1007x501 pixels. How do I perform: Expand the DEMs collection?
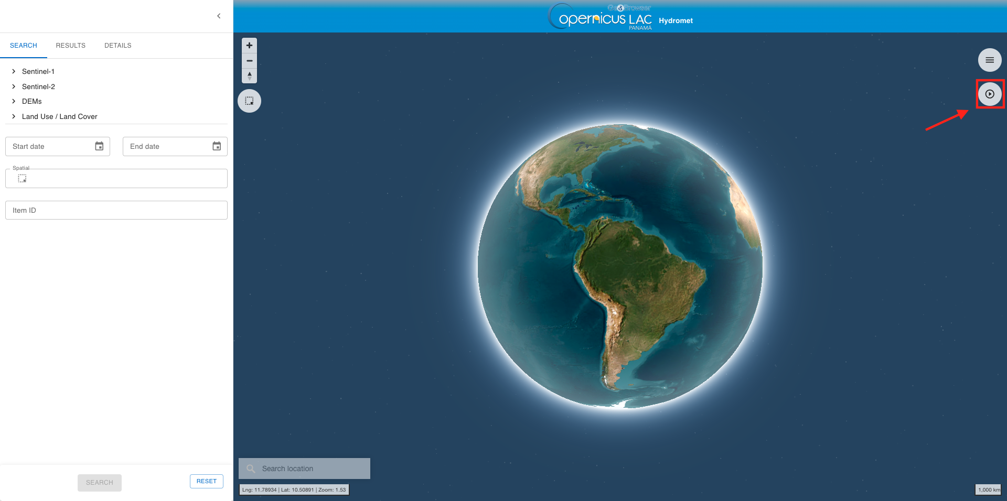click(x=14, y=101)
